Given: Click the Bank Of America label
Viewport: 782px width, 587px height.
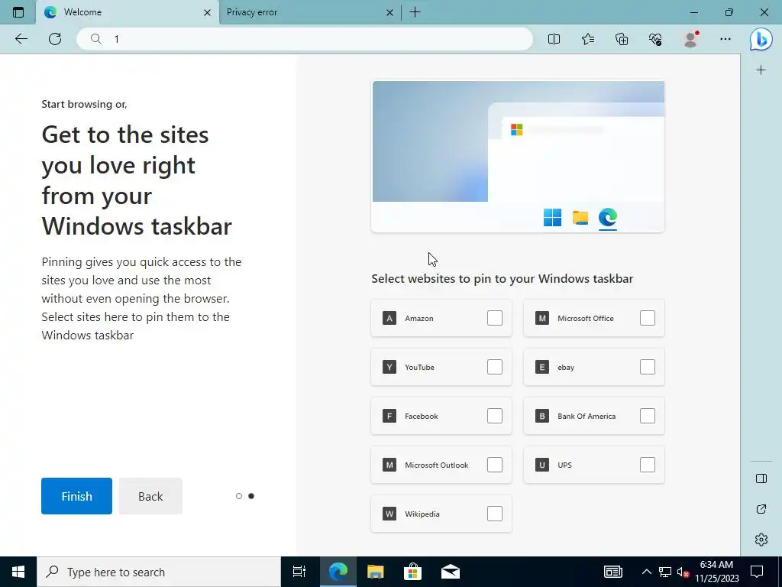Looking at the screenshot, I should coord(586,417).
